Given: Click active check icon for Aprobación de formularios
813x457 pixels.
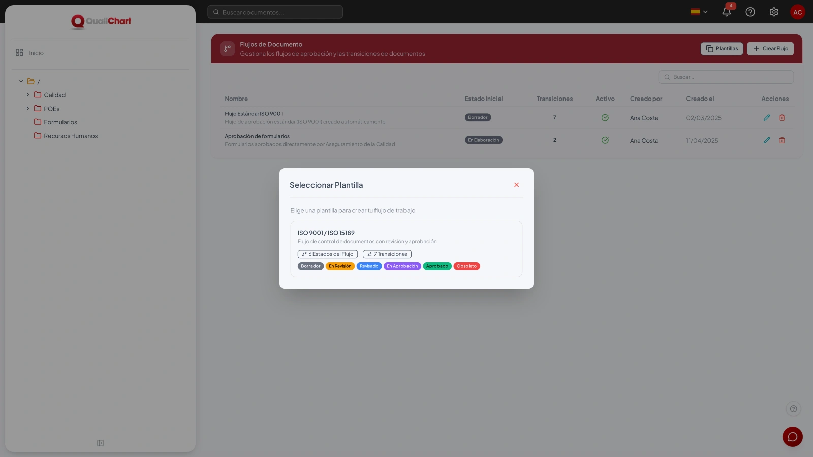Looking at the screenshot, I should [x=605, y=140].
